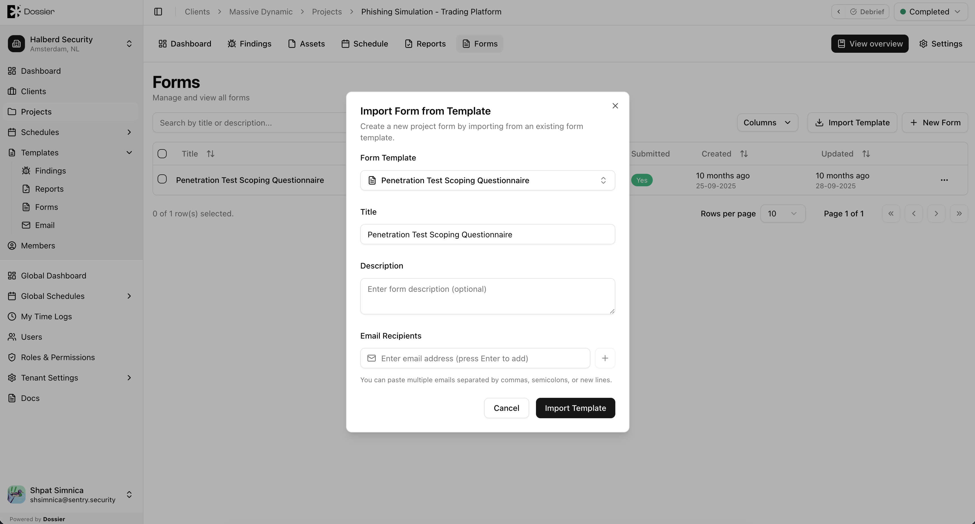This screenshot has width=975, height=524.
Task: Expand the Halberd Security tenant switcher
Action: (x=71, y=44)
